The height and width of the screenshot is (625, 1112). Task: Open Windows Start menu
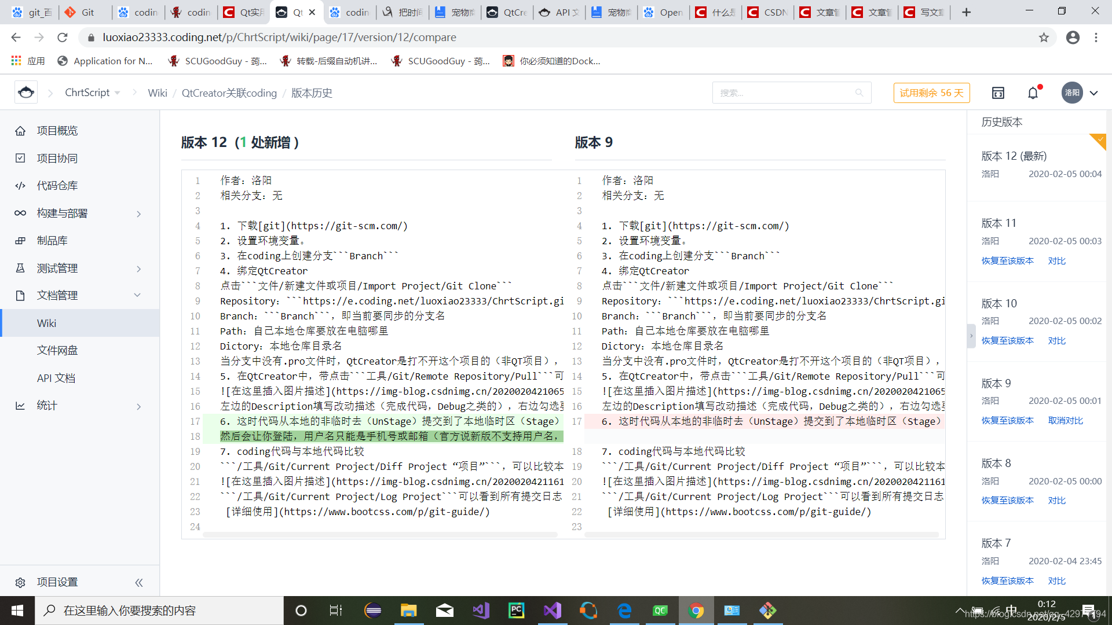coord(17,611)
